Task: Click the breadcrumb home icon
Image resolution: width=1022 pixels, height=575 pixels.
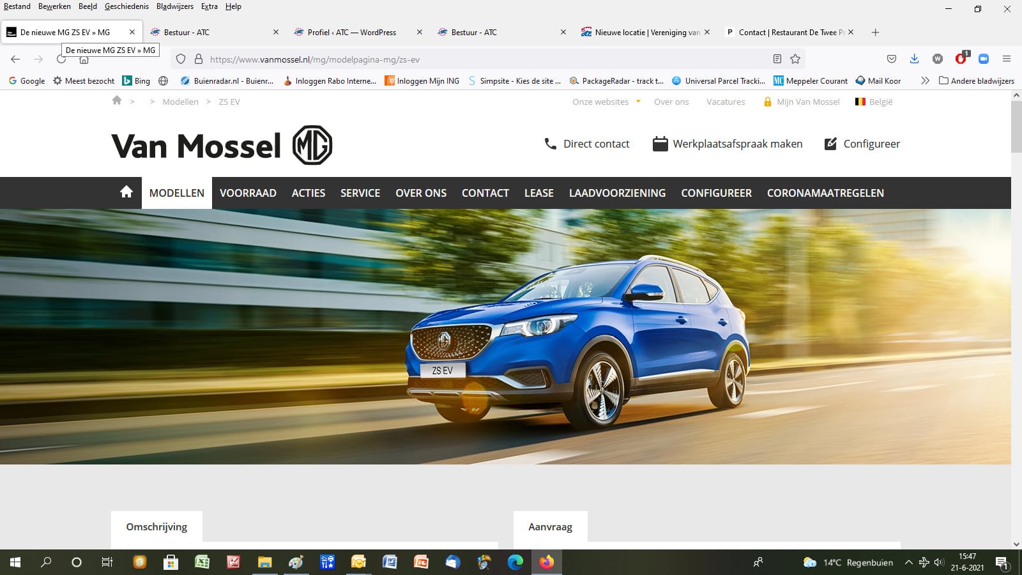Action: tap(117, 100)
